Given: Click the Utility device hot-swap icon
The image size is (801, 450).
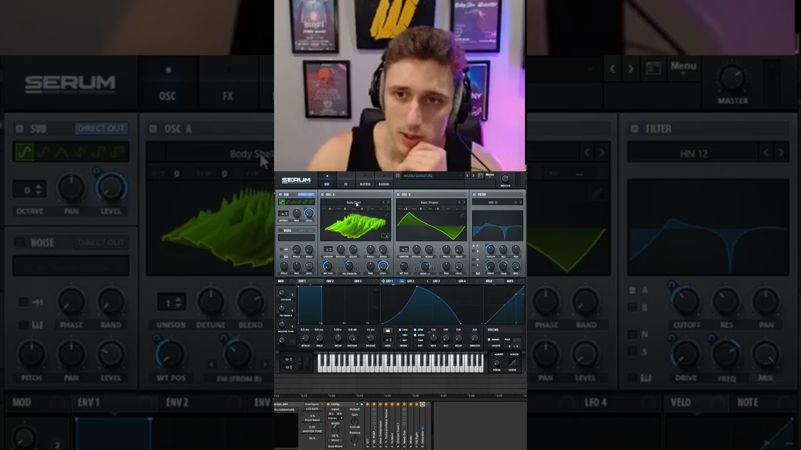Looking at the screenshot, I should pos(357,404).
